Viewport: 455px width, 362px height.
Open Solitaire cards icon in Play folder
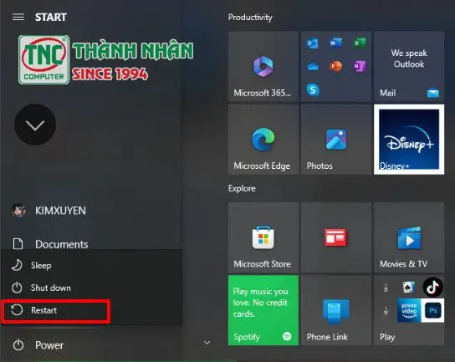[x=409, y=287]
